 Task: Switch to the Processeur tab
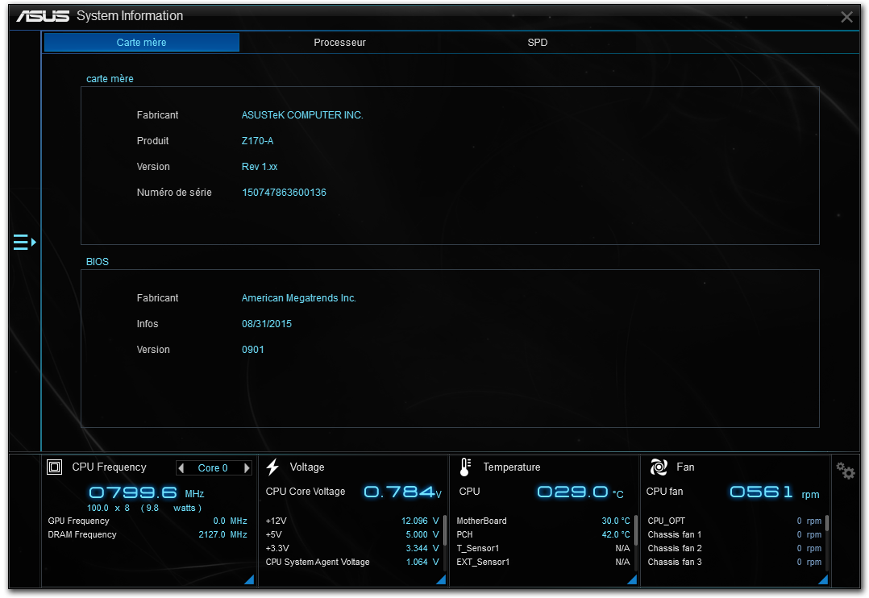coord(339,43)
